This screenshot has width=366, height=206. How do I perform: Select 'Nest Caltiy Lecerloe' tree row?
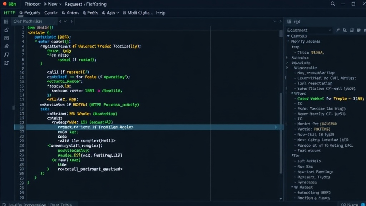point(323,140)
